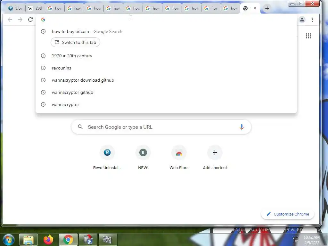328x246 pixels.
Task: Open the NEW! shortcut tile
Action: [143, 158]
